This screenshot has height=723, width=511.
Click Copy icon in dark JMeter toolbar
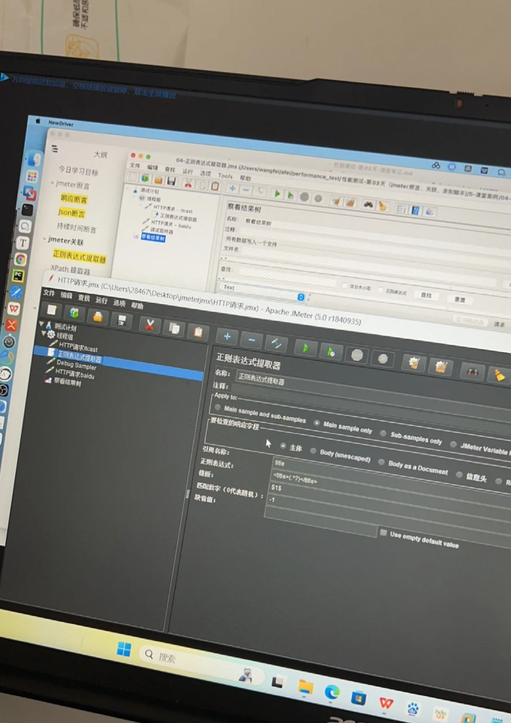(x=174, y=328)
